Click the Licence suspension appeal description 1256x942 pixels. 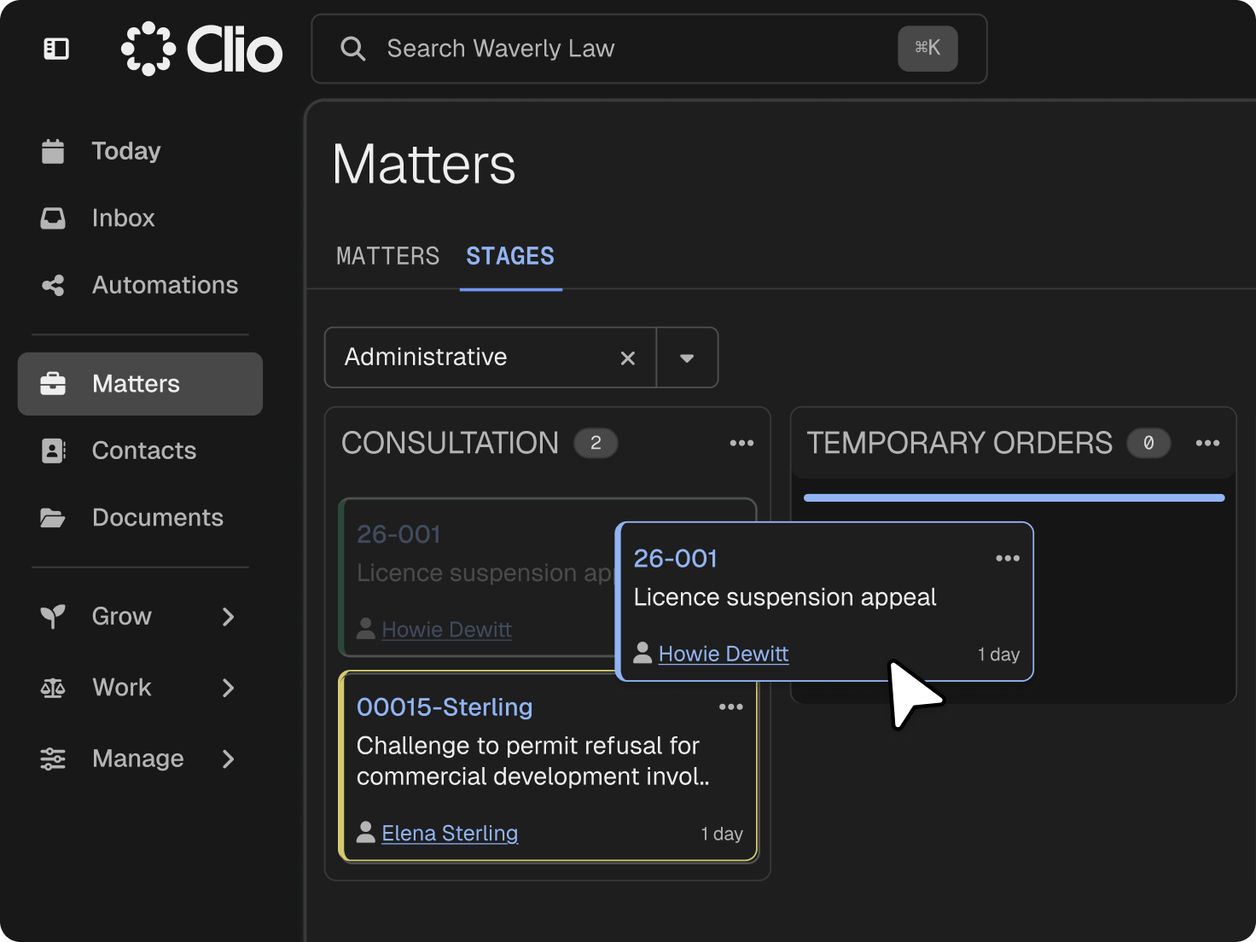pyautogui.click(x=785, y=597)
